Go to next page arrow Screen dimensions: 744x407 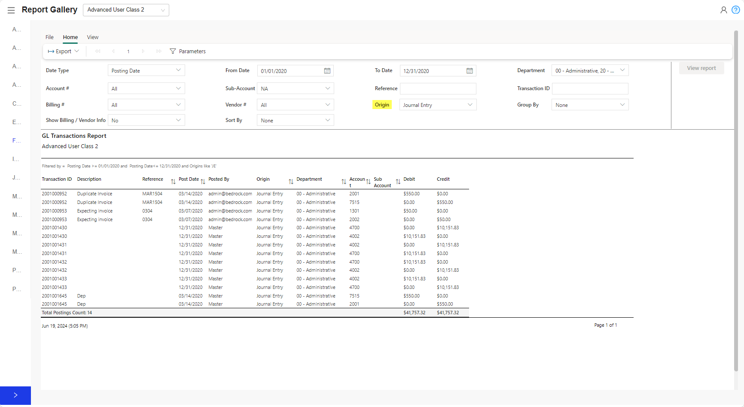143,51
